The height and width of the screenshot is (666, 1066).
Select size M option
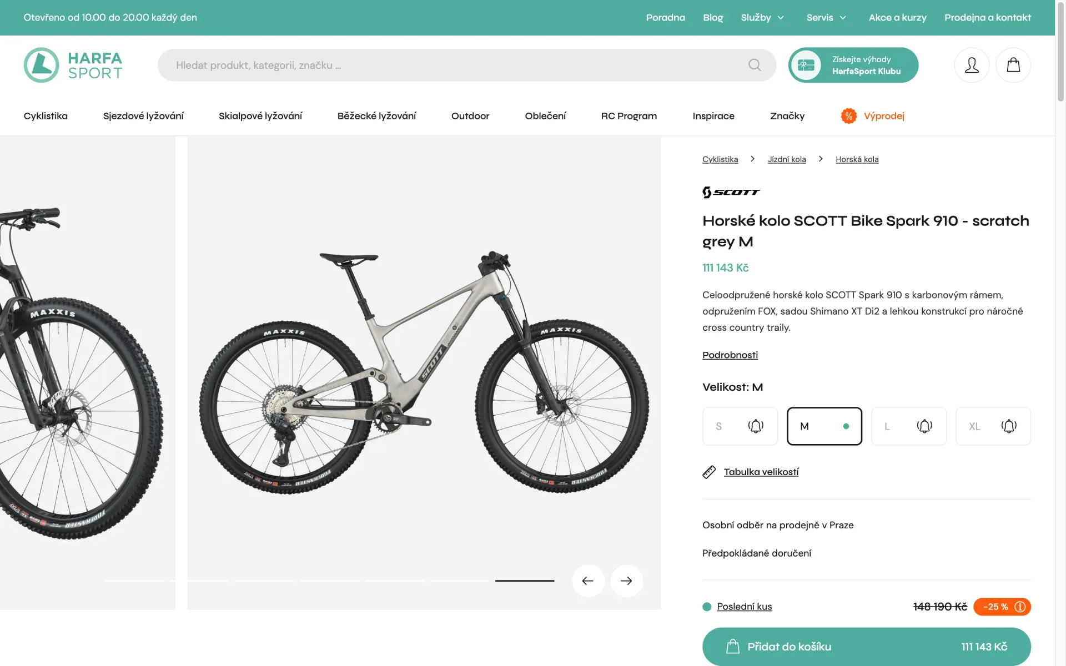[x=824, y=426]
